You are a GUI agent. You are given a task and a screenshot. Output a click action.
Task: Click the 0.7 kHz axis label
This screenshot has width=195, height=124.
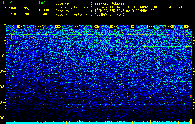coord(3,102)
